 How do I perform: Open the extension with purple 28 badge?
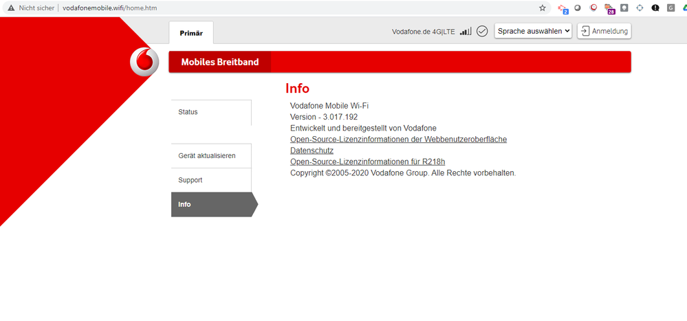[x=609, y=8]
